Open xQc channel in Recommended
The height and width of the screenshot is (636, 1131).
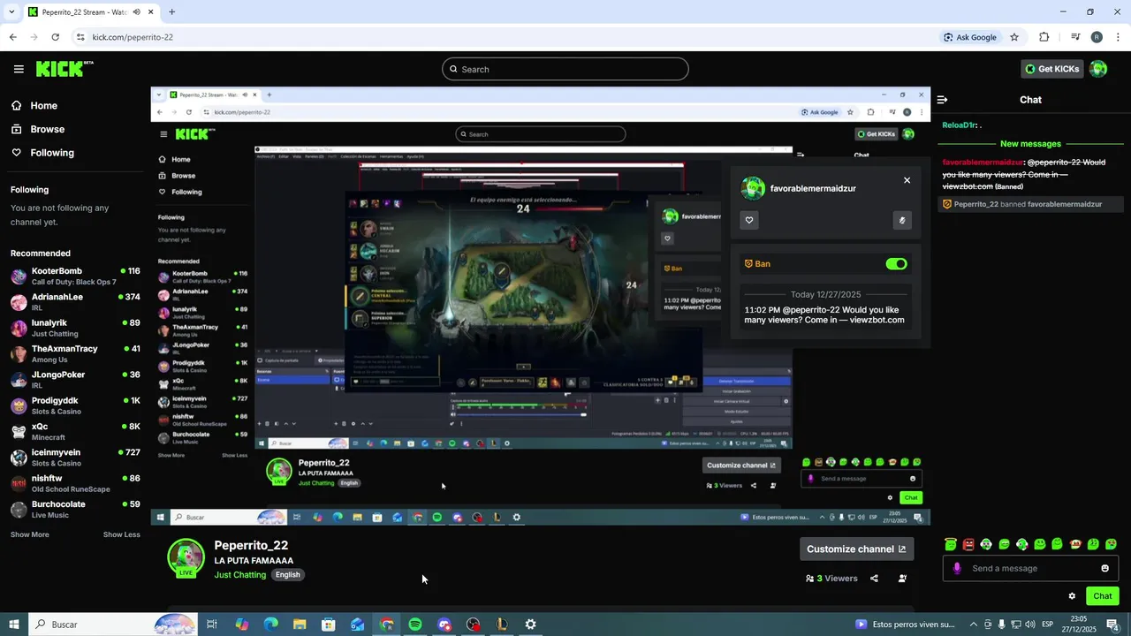[74, 431]
